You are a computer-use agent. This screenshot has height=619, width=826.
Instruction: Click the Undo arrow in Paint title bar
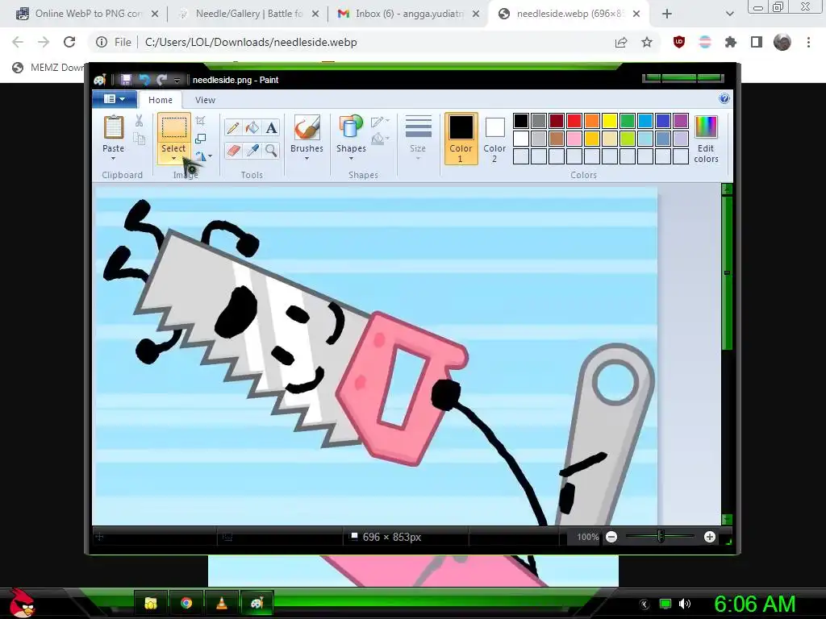(x=144, y=80)
